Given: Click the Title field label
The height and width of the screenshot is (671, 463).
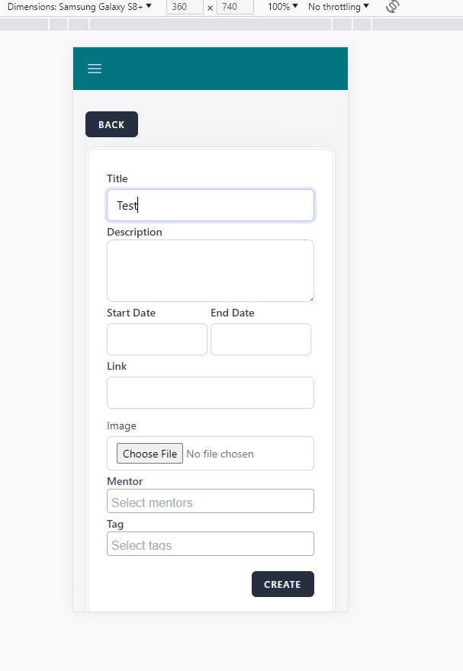Looking at the screenshot, I should click(117, 178).
